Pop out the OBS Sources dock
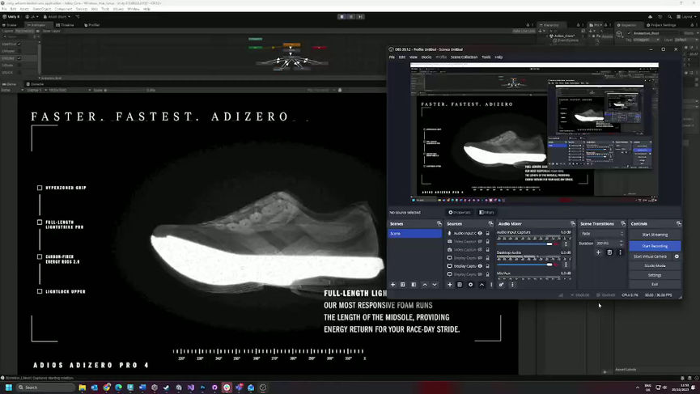The height and width of the screenshot is (394, 700). tap(490, 223)
